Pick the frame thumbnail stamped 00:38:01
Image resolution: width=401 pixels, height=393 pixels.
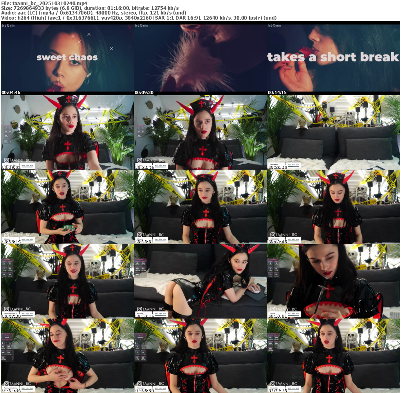tap(200, 207)
